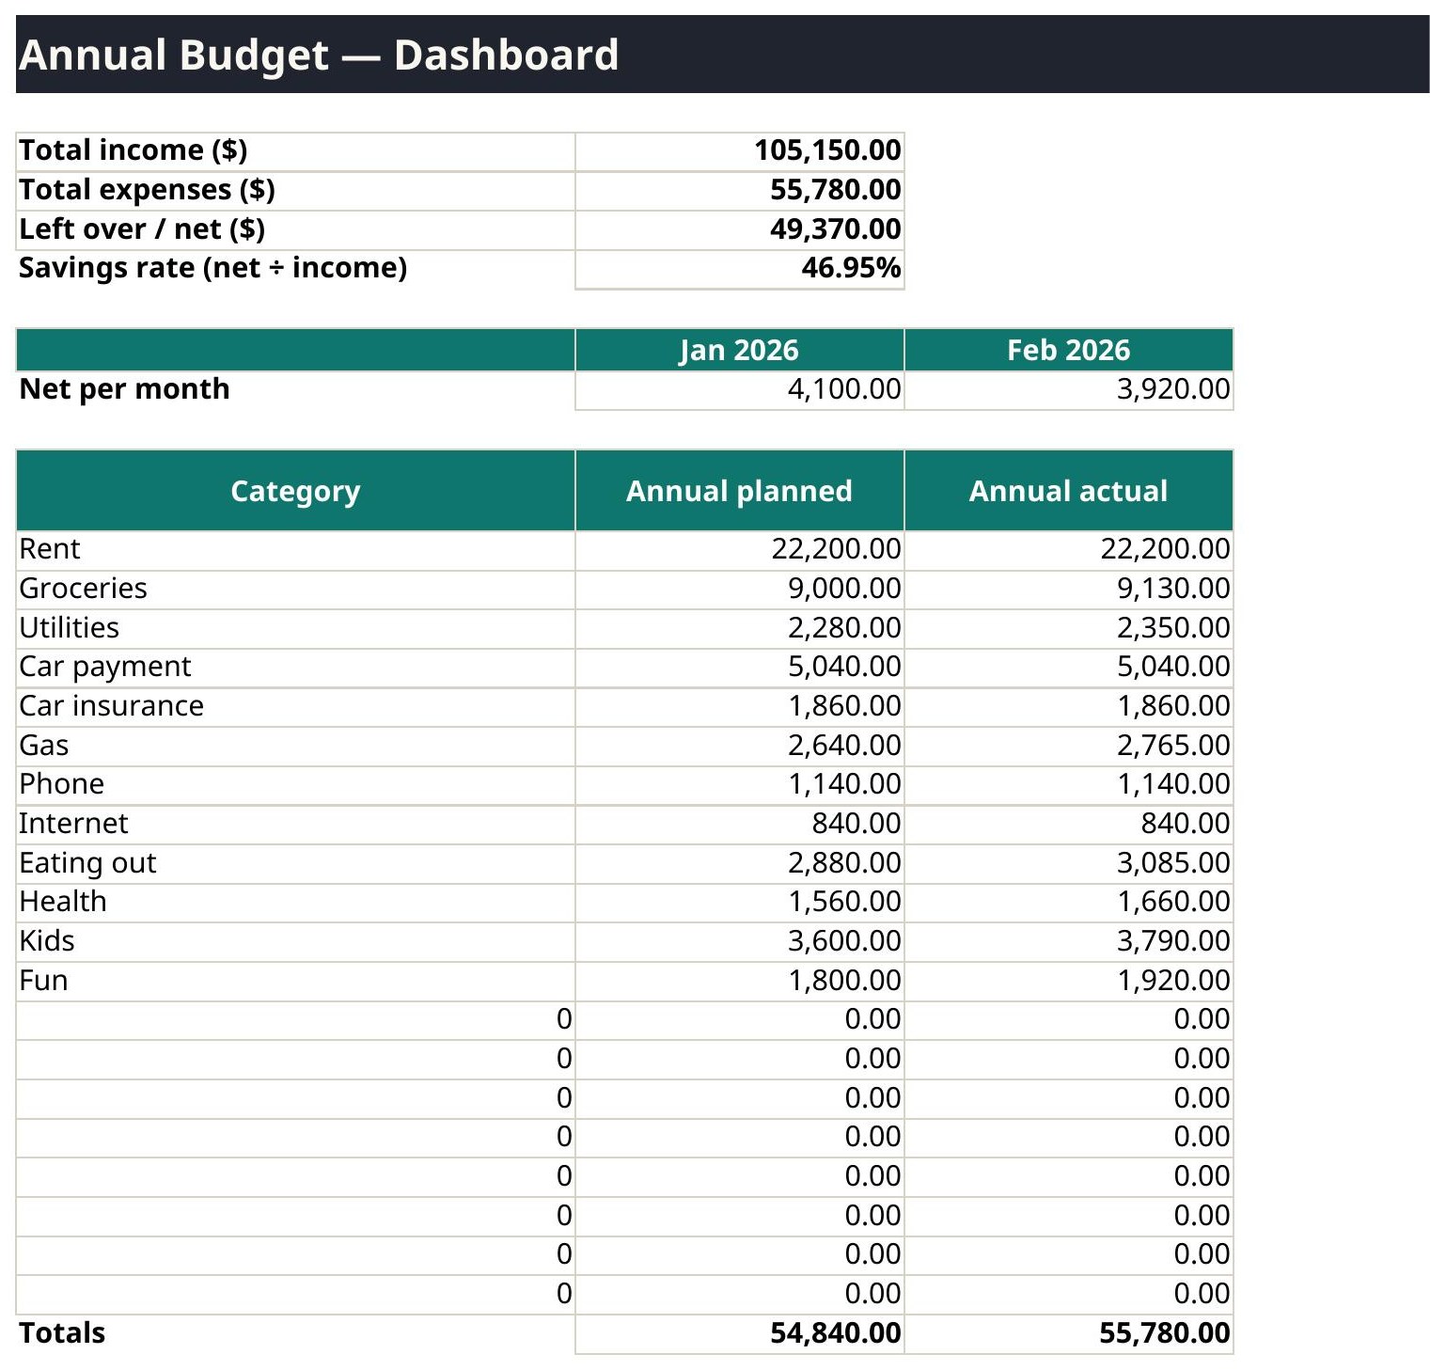This screenshot has width=1430, height=1370.
Task: Select the Feb 2026 column header
Action: [x=1068, y=350]
